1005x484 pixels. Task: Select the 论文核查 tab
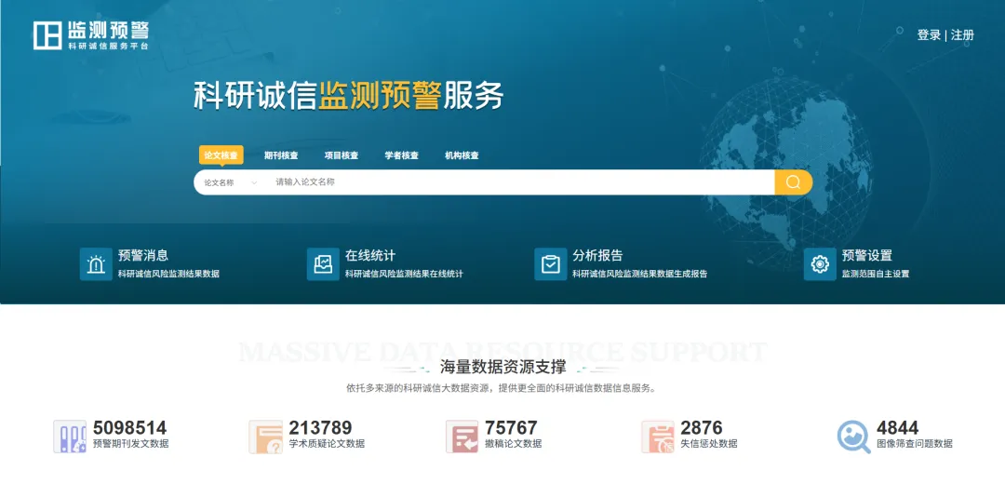[x=221, y=155]
